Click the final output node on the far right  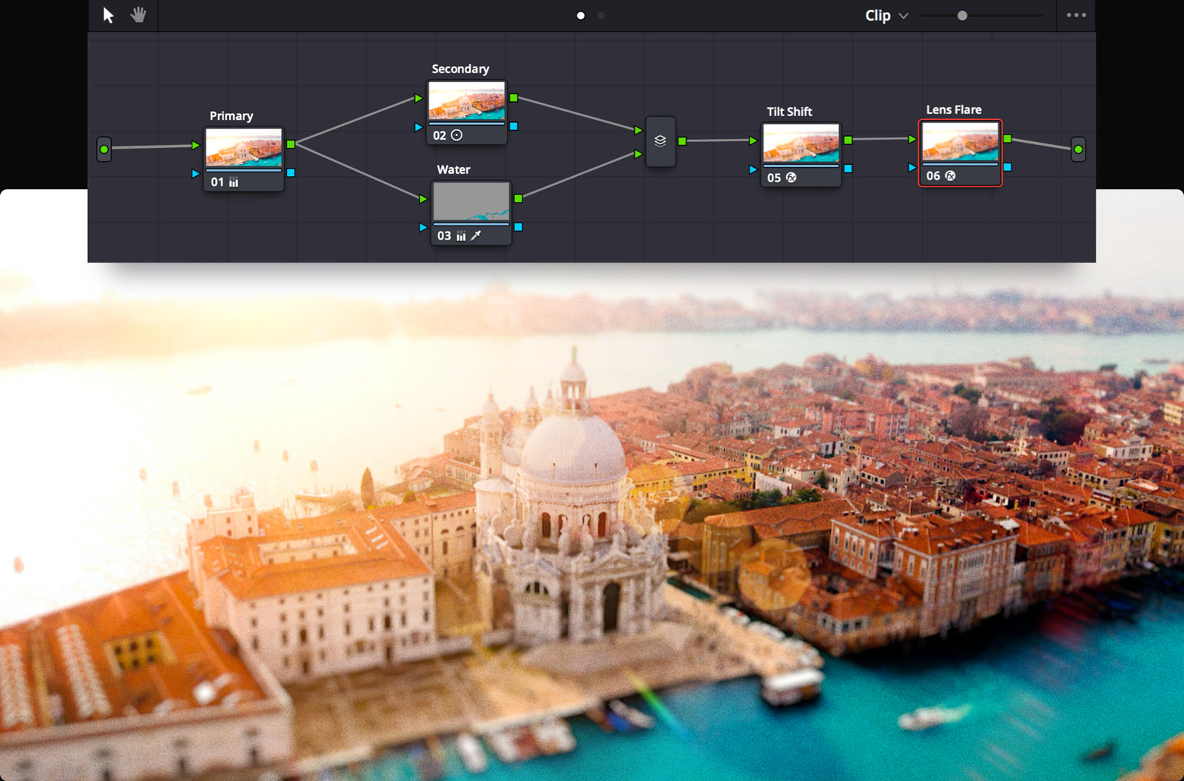[x=1078, y=150]
